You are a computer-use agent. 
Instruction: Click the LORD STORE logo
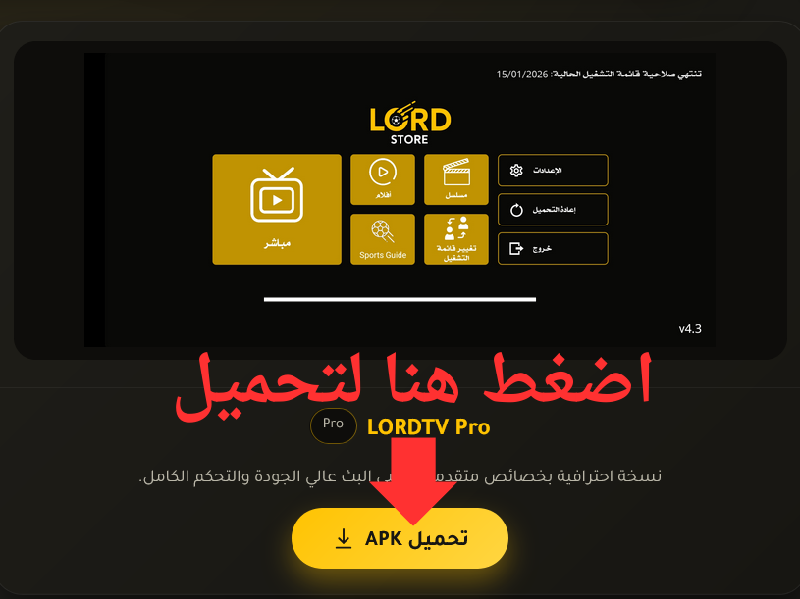409,123
